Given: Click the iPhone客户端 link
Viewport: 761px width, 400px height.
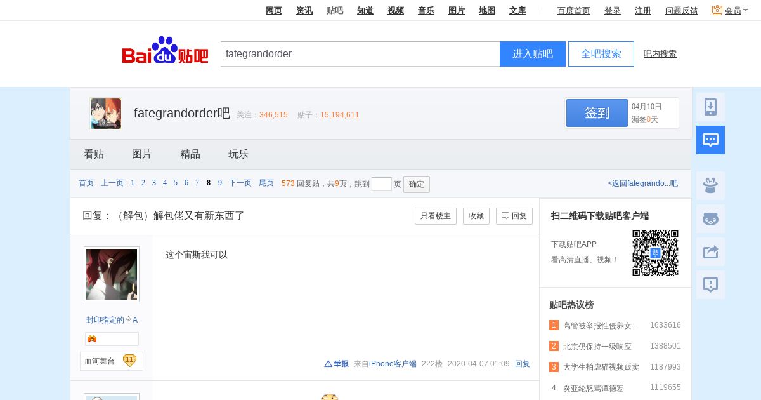Looking at the screenshot, I should click(x=393, y=364).
